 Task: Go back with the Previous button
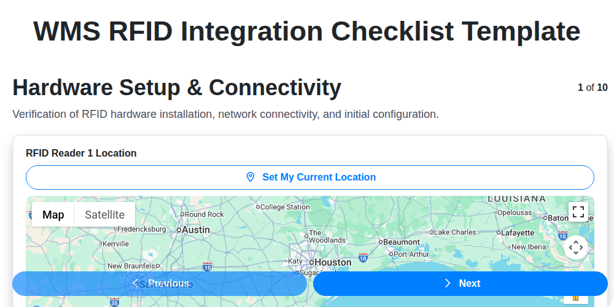[x=159, y=284]
